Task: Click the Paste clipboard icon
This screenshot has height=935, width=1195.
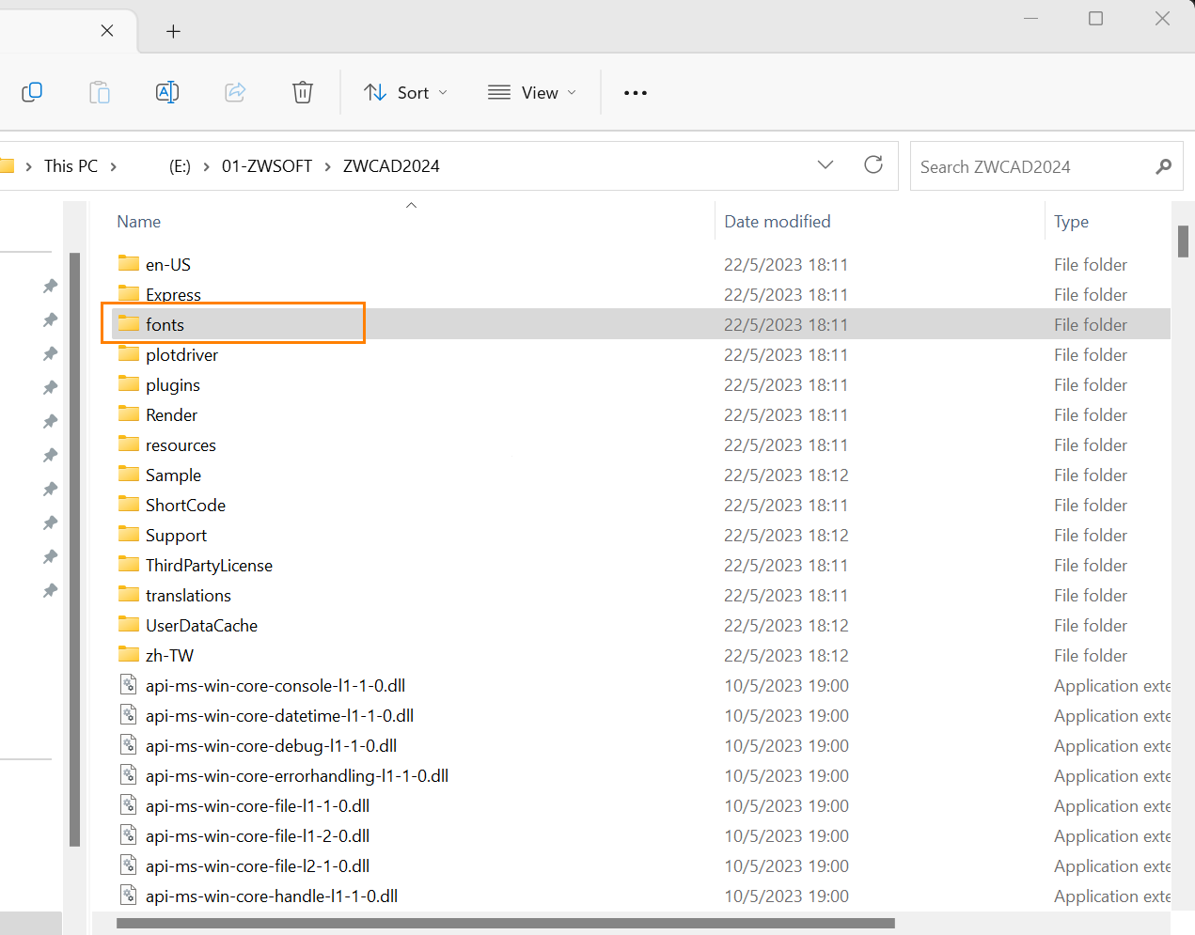Action: tap(100, 92)
